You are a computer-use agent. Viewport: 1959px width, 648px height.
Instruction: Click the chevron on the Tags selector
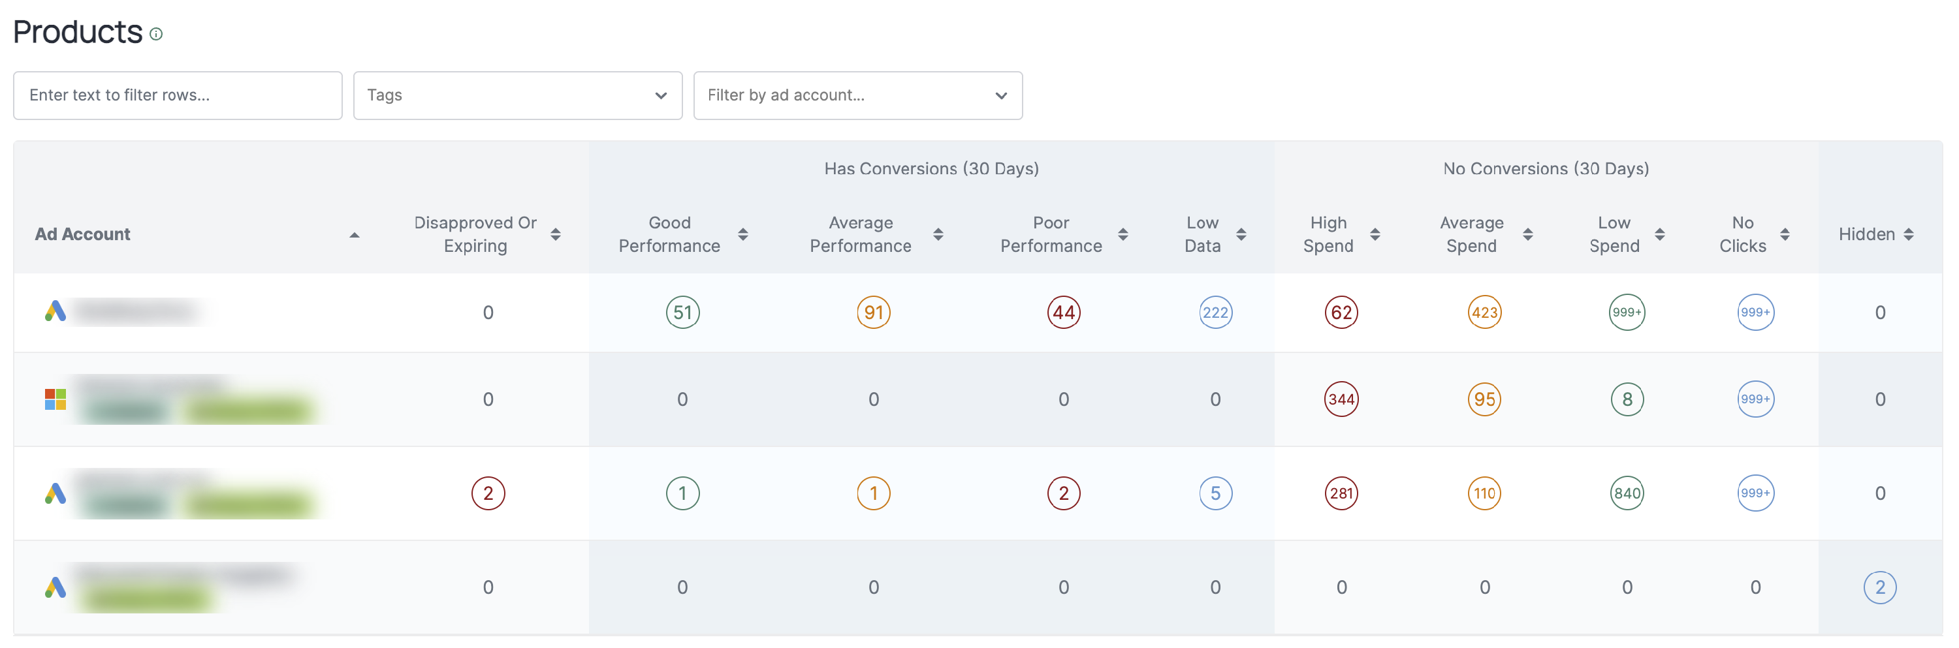(x=661, y=95)
